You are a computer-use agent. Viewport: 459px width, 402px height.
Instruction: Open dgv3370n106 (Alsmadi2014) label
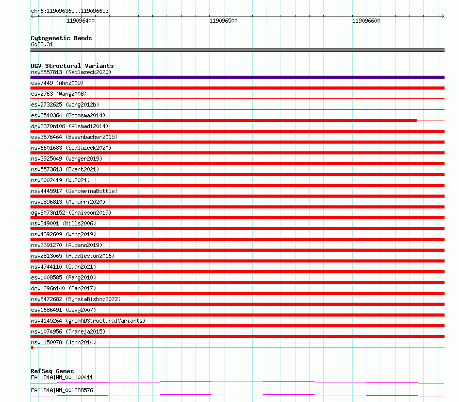click(x=70, y=126)
